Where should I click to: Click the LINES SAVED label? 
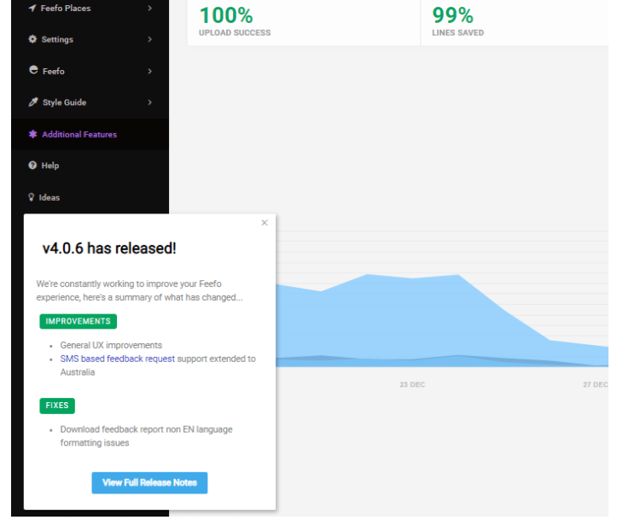(x=458, y=32)
